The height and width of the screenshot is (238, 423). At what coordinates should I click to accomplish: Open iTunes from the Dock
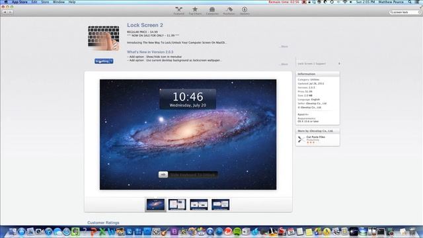click(48, 231)
